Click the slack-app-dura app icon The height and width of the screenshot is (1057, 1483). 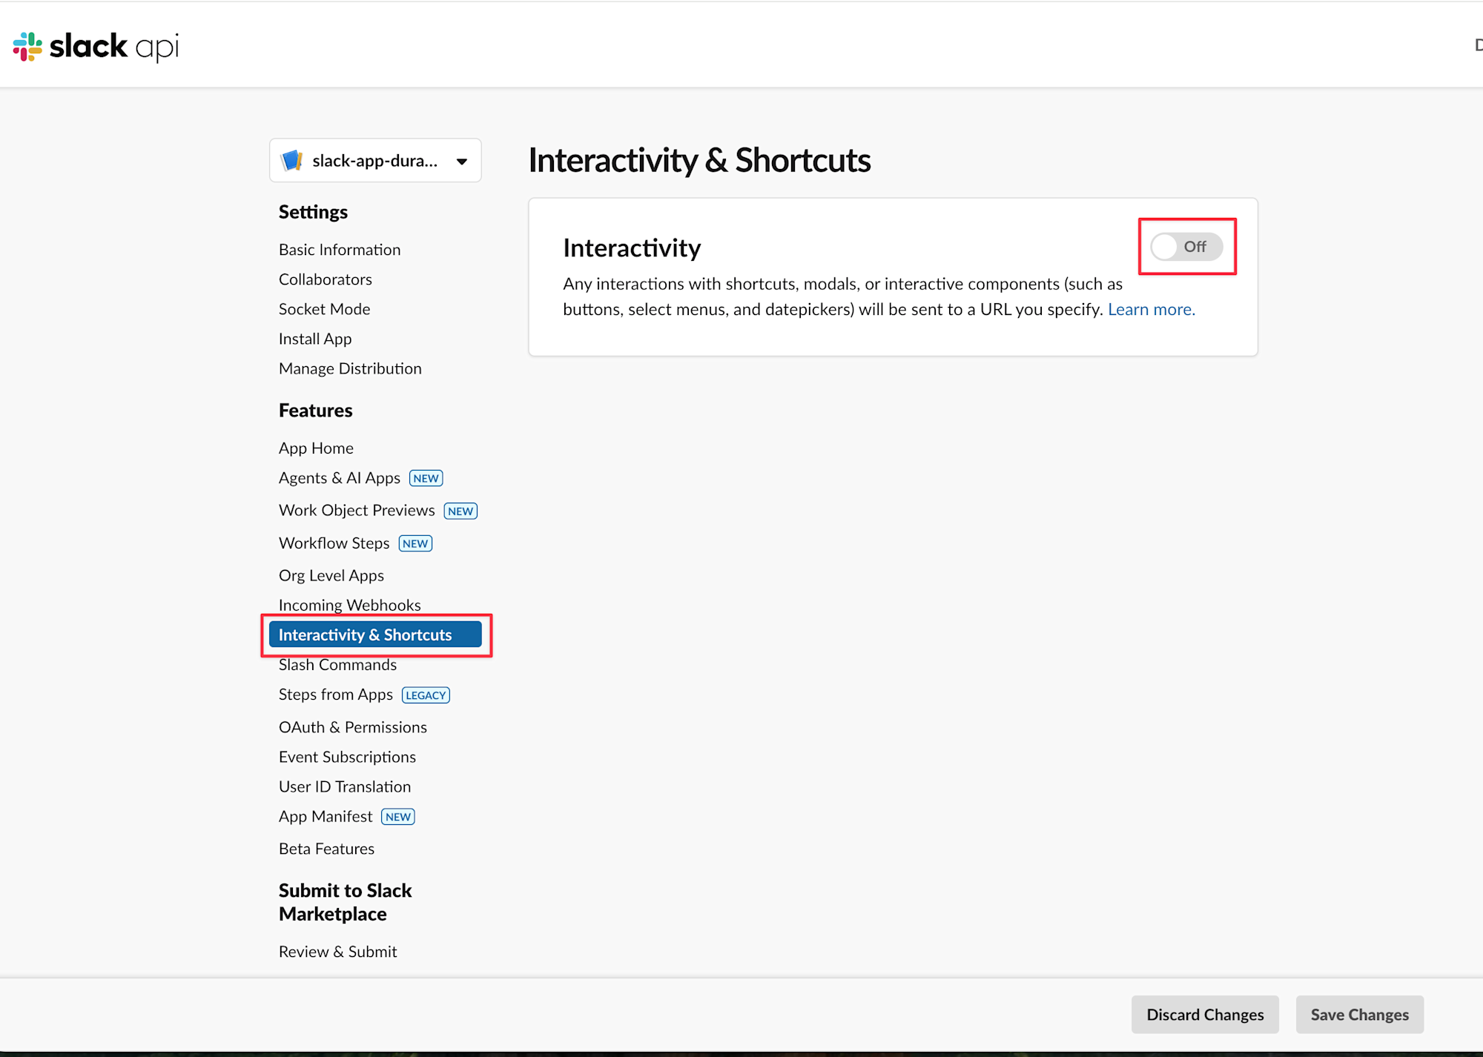tap(292, 160)
